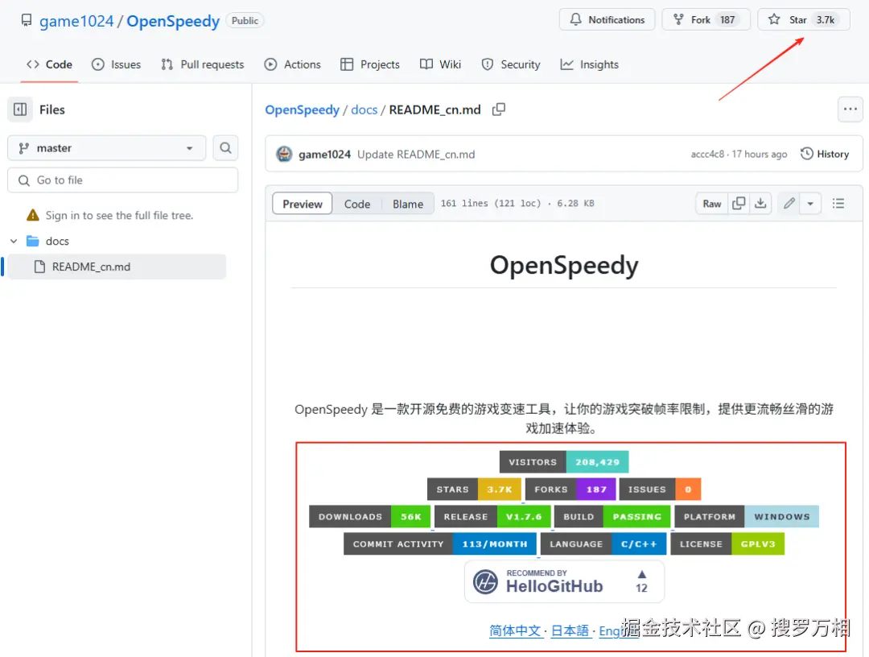Open the 日本語 language link
This screenshot has height=657, width=869.
(x=570, y=630)
